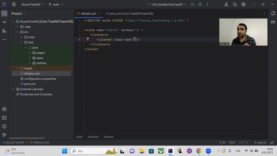
Task: Click Windows taskbar search box
Action: (93, 151)
